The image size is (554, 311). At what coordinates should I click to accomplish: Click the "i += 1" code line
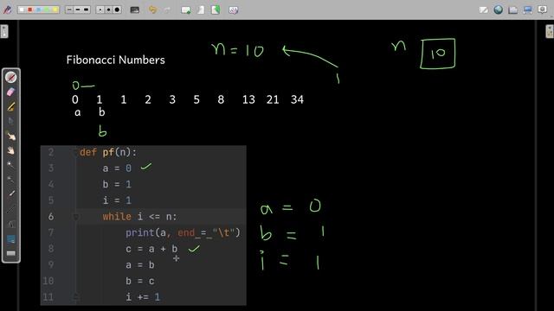(143, 297)
